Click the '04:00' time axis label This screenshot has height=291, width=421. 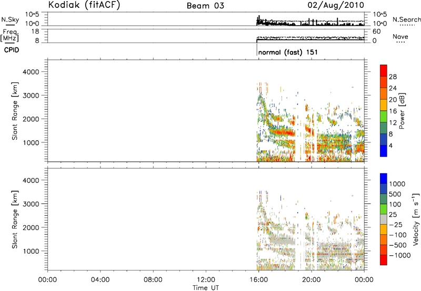[x=100, y=280]
